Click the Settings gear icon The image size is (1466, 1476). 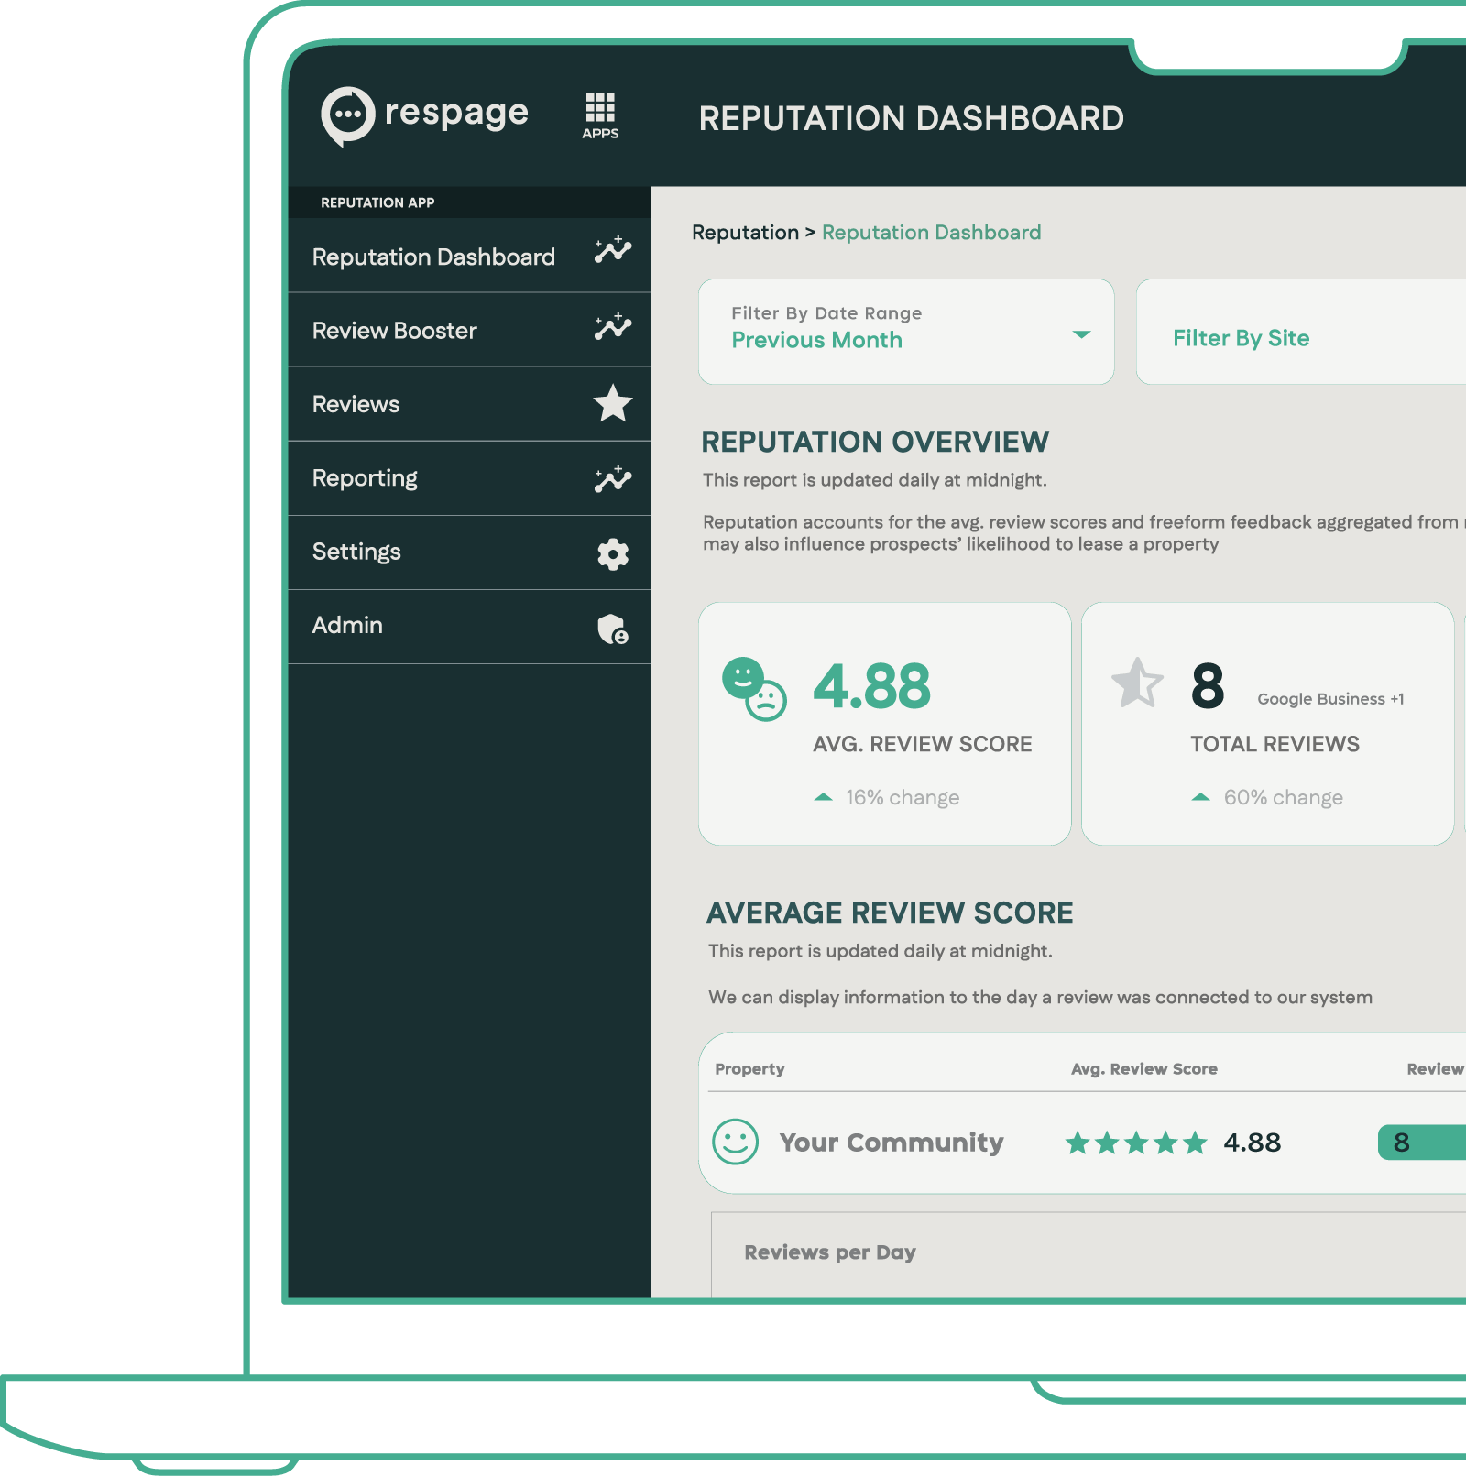613,553
